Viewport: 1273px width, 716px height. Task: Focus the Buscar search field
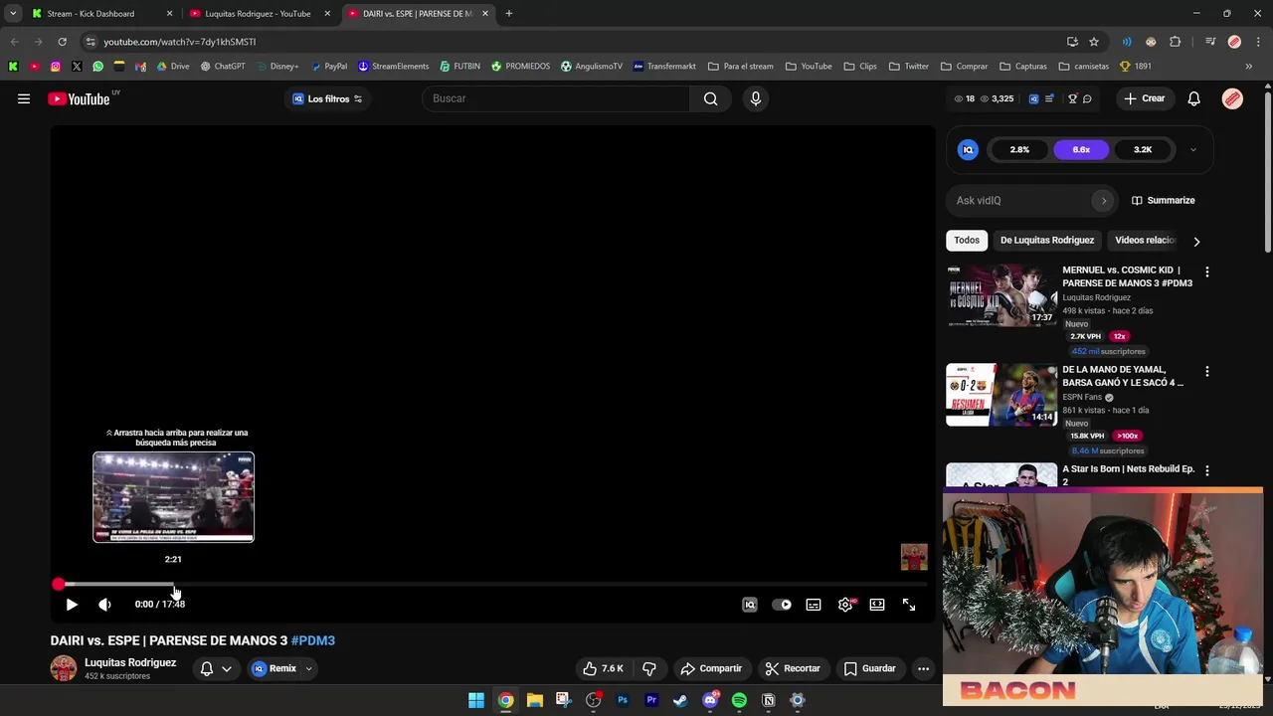(x=556, y=98)
